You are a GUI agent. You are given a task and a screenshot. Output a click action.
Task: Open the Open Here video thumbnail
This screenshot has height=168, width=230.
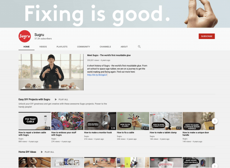pos(166,163)
